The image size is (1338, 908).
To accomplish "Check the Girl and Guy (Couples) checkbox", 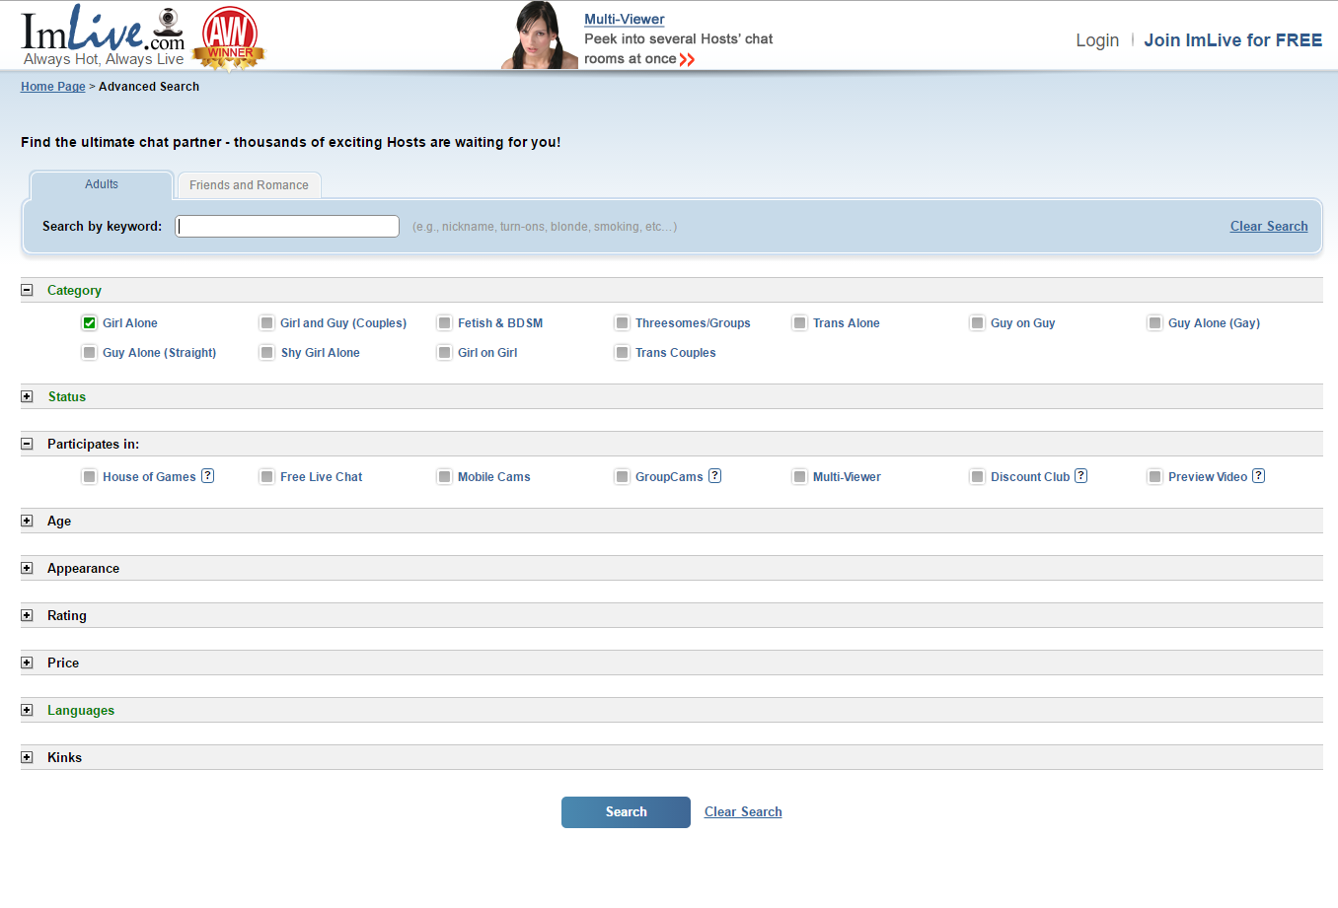I will click(267, 323).
